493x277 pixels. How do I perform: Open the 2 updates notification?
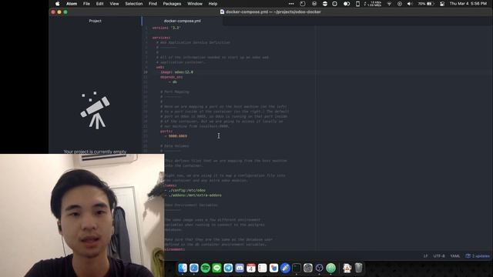[478, 256]
